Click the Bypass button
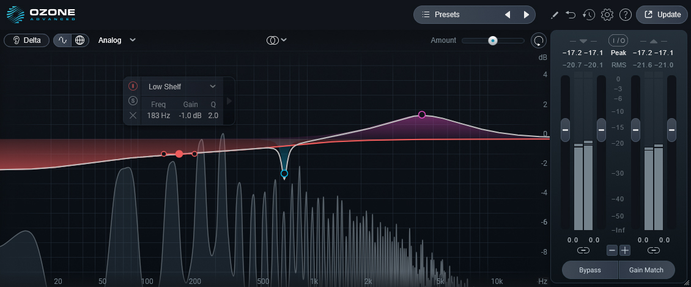Image resolution: width=691 pixels, height=287 pixels. coord(589,270)
